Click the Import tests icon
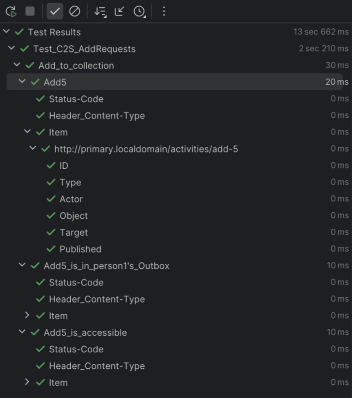352x398 pixels. (119, 11)
